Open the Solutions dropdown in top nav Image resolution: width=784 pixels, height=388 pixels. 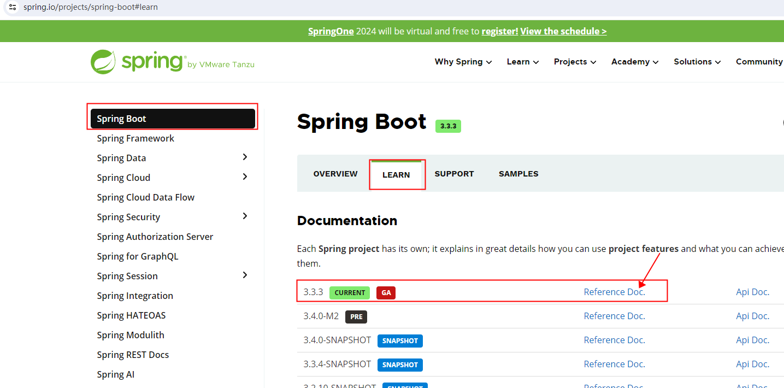pos(697,62)
